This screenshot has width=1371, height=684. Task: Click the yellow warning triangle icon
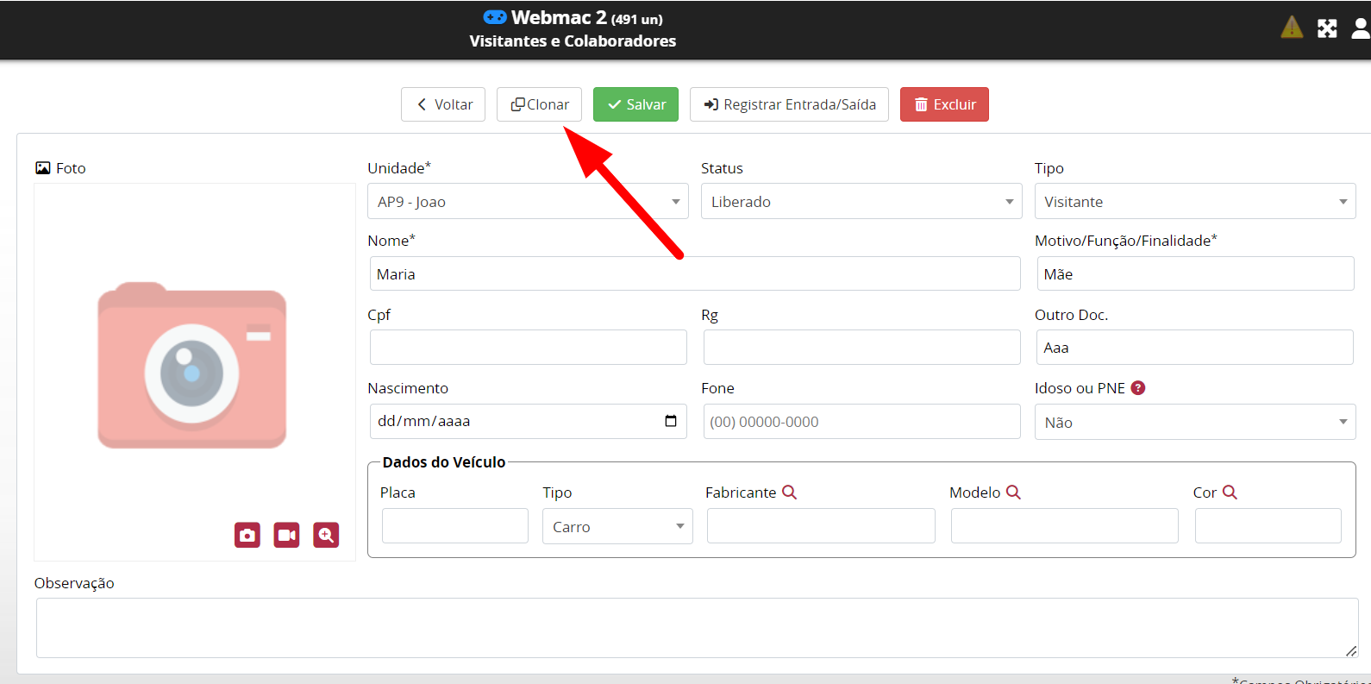(1292, 28)
